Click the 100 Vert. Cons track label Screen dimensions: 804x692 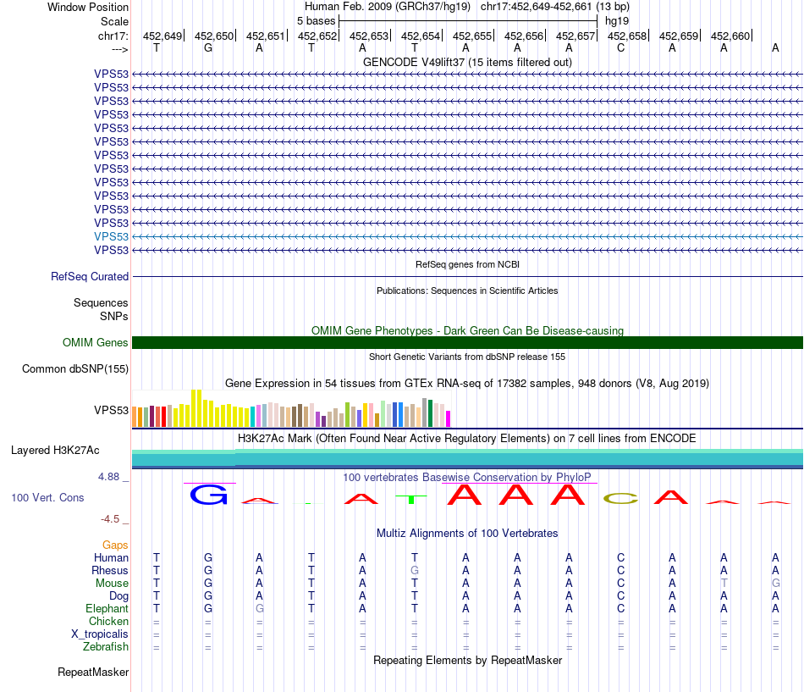(47, 497)
